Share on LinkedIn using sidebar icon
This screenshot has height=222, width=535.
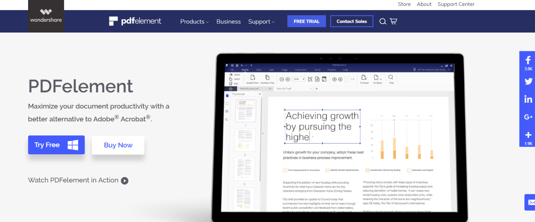tap(528, 99)
